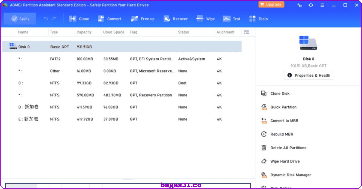Viewport: 362px width, 189px height.
Task: Click the large disk image in side panel
Action: point(308,43)
